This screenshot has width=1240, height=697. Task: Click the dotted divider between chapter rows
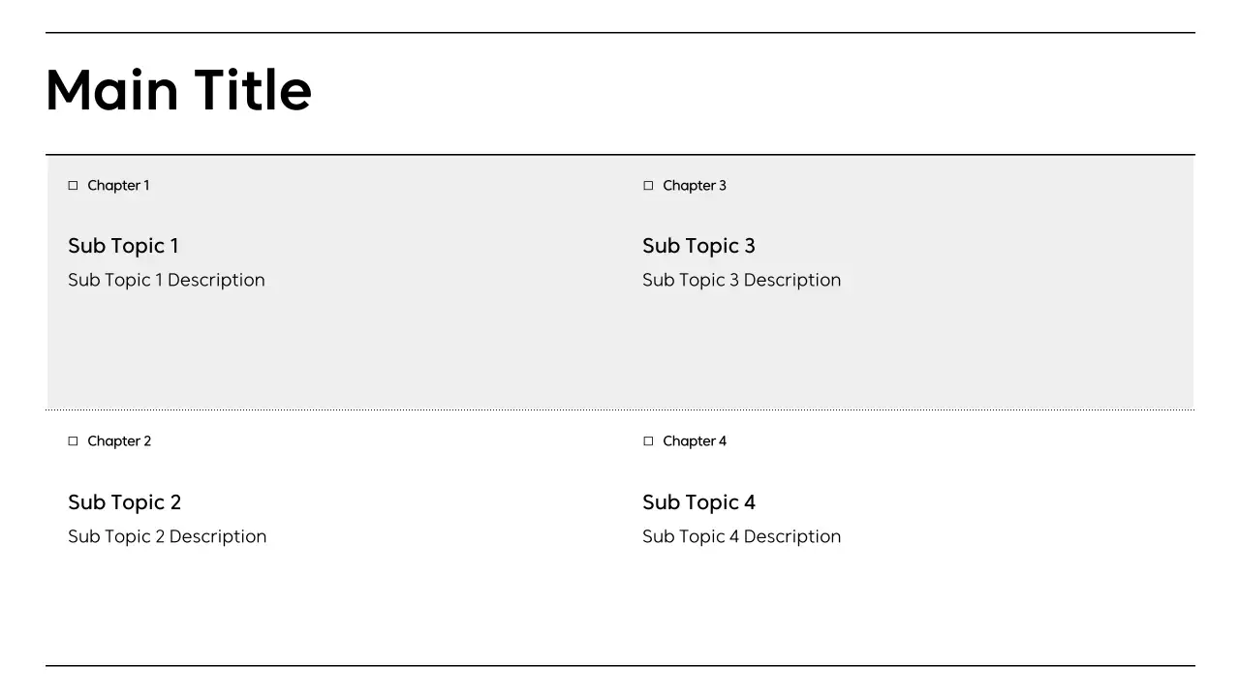tap(620, 409)
